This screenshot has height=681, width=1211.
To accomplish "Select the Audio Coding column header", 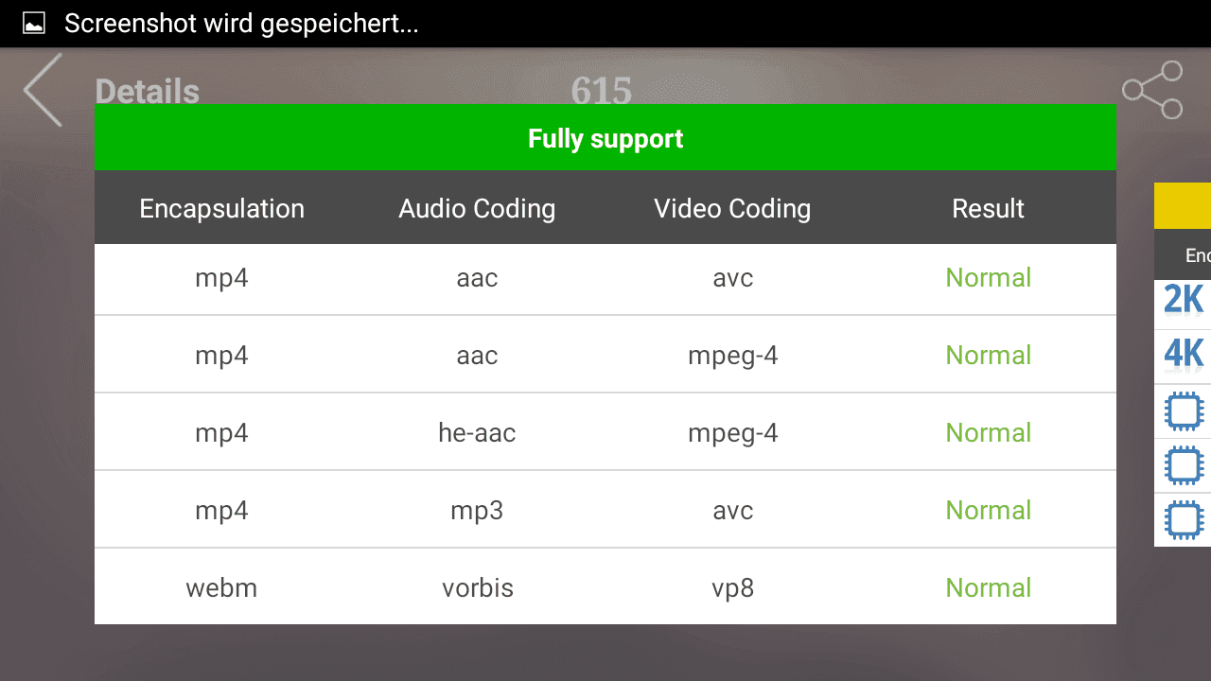I will [x=477, y=208].
